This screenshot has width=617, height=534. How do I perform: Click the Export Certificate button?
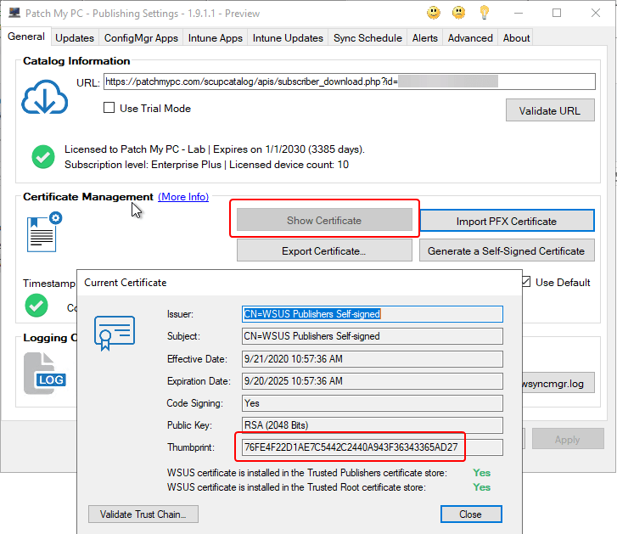324,250
